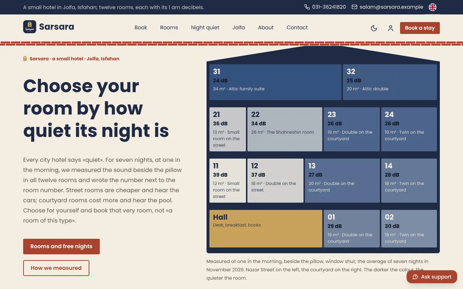Open Rooms and free nights

(61, 246)
